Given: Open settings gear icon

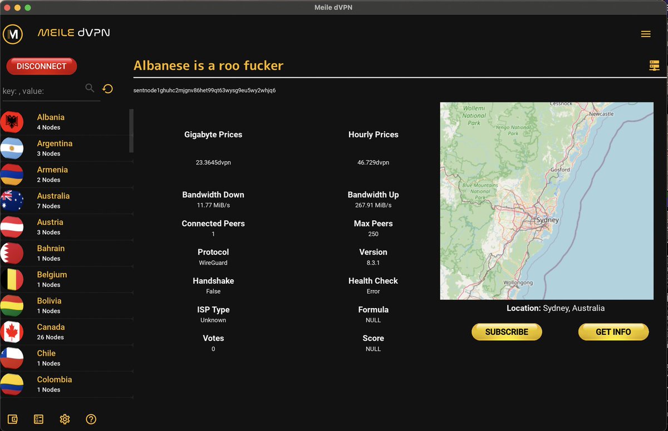Looking at the screenshot, I should (65, 419).
